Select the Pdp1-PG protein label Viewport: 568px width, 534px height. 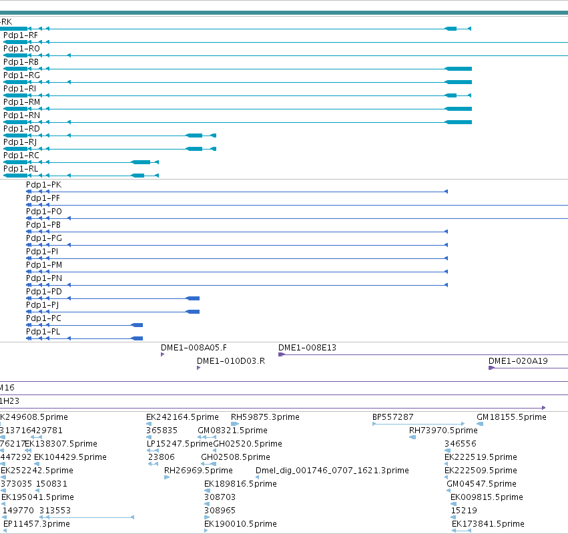pyautogui.click(x=44, y=238)
